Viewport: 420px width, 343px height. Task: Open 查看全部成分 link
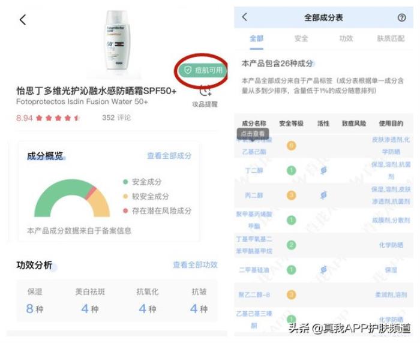(169, 155)
